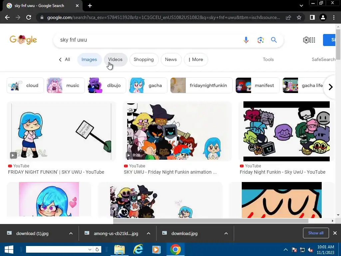This screenshot has height=256, width=341.
Task: Filter images by music chip
Action: click(x=66, y=85)
